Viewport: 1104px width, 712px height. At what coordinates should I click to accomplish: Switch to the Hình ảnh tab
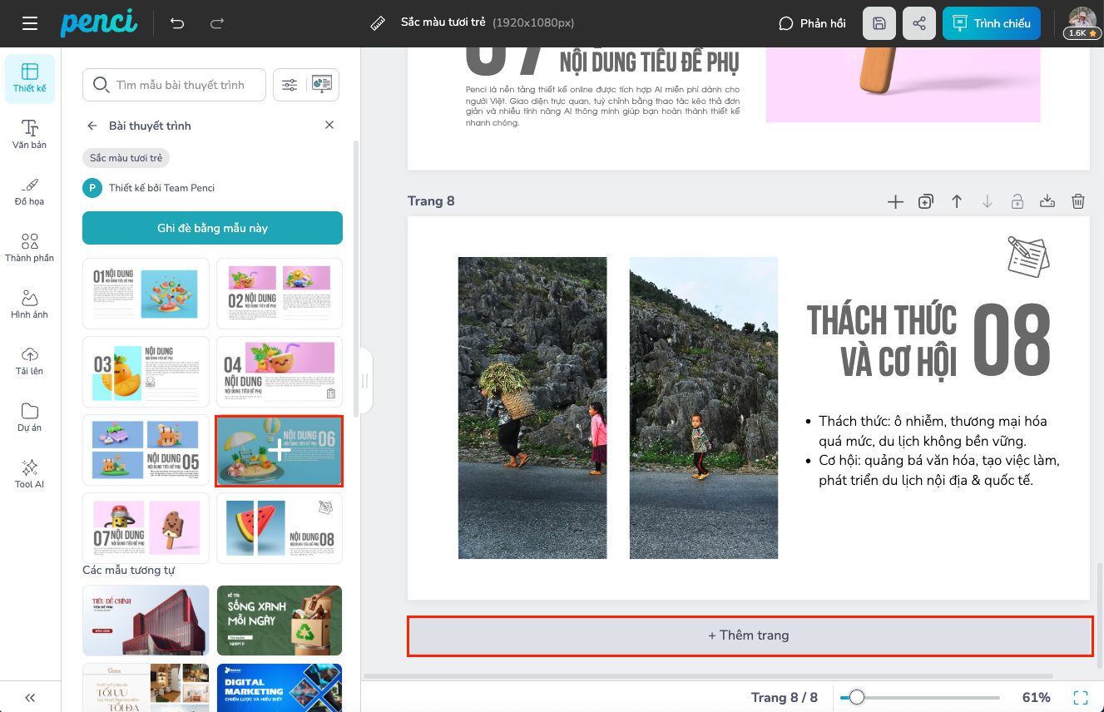click(x=30, y=304)
